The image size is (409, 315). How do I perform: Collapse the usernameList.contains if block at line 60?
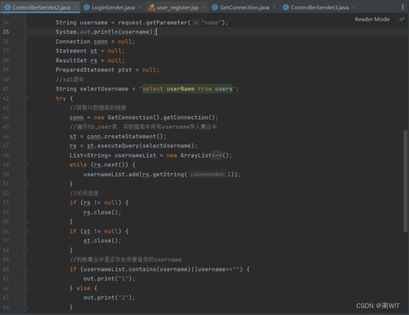click(26, 269)
